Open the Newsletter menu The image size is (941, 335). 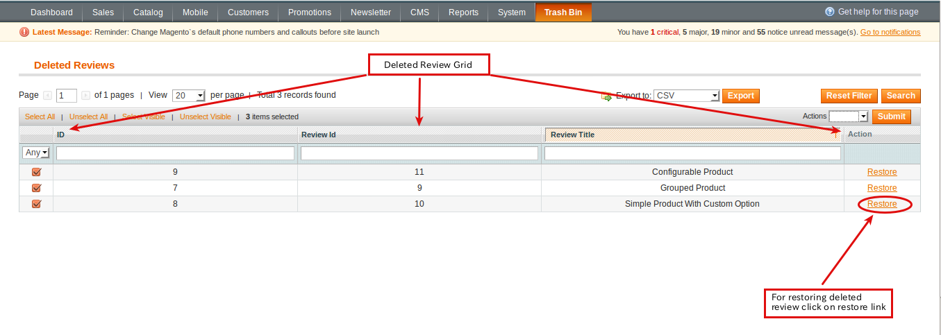point(371,12)
